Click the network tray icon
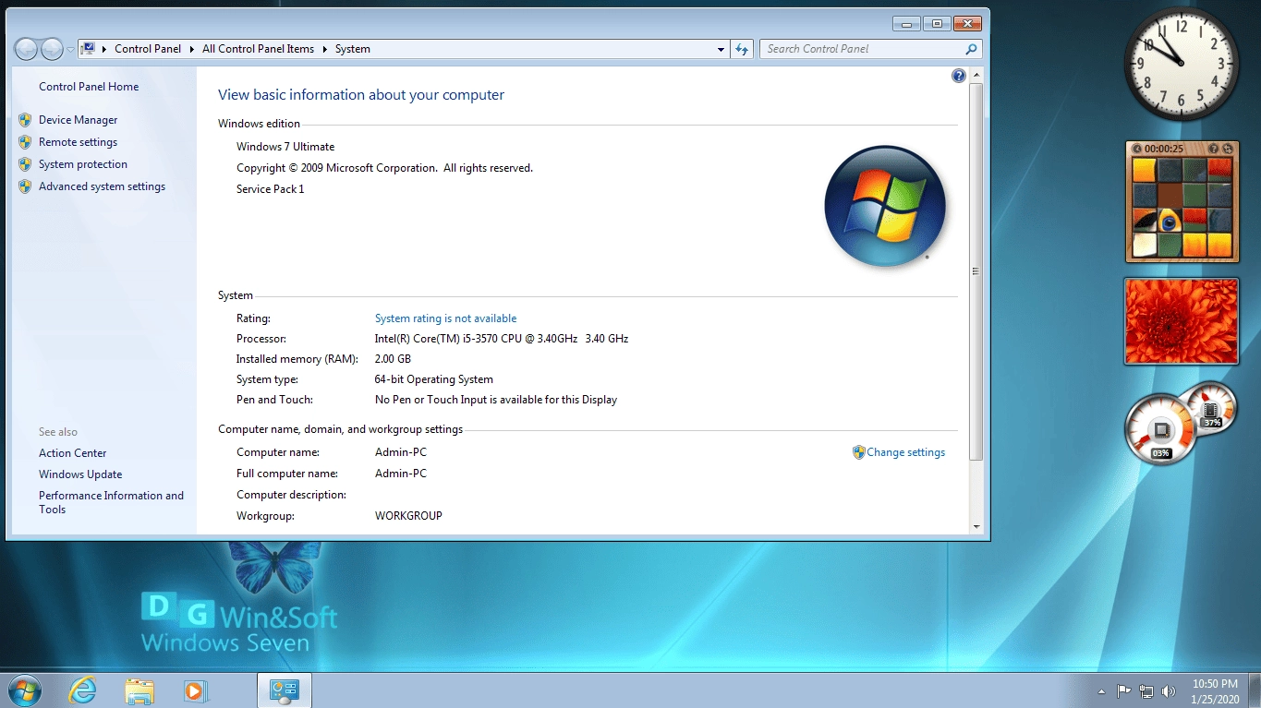 pyautogui.click(x=1146, y=690)
